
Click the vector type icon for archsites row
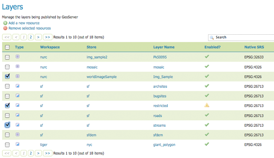[18, 86]
